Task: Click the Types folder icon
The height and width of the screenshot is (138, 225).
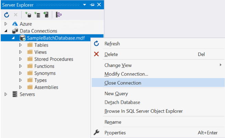Action: pos(30,80)
